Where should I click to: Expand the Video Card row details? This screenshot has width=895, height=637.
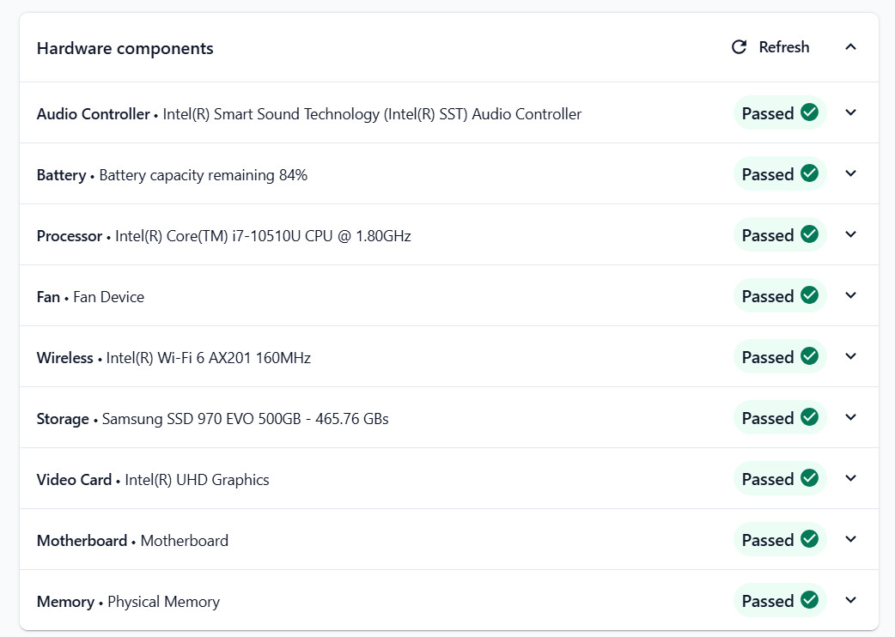click(850, 479)
